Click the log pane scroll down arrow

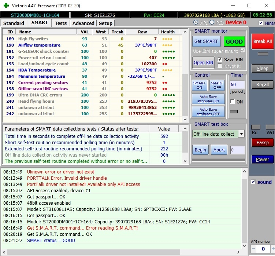(x=244, y=246)
